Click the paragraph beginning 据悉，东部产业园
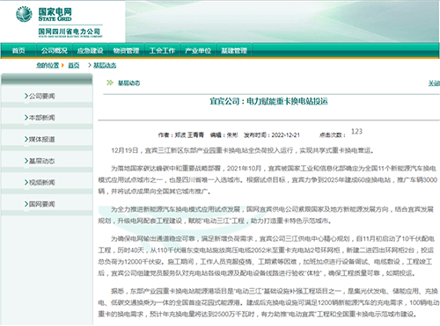440x326 pixels. [268, 302]
